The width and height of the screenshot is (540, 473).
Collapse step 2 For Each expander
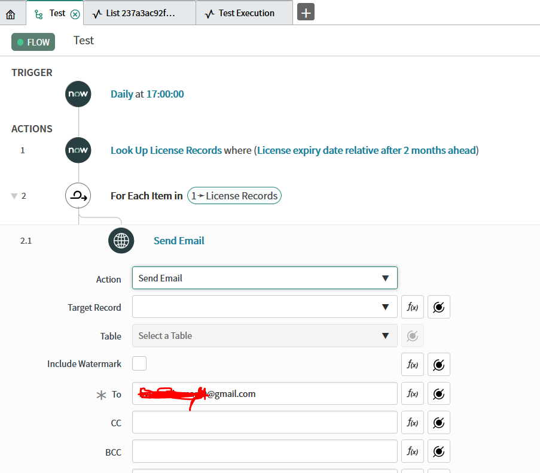[14, 196]
